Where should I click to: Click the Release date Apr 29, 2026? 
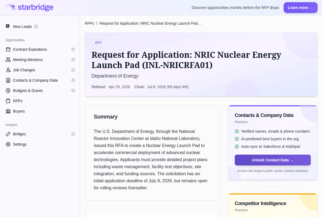click(x=119, y=87)
